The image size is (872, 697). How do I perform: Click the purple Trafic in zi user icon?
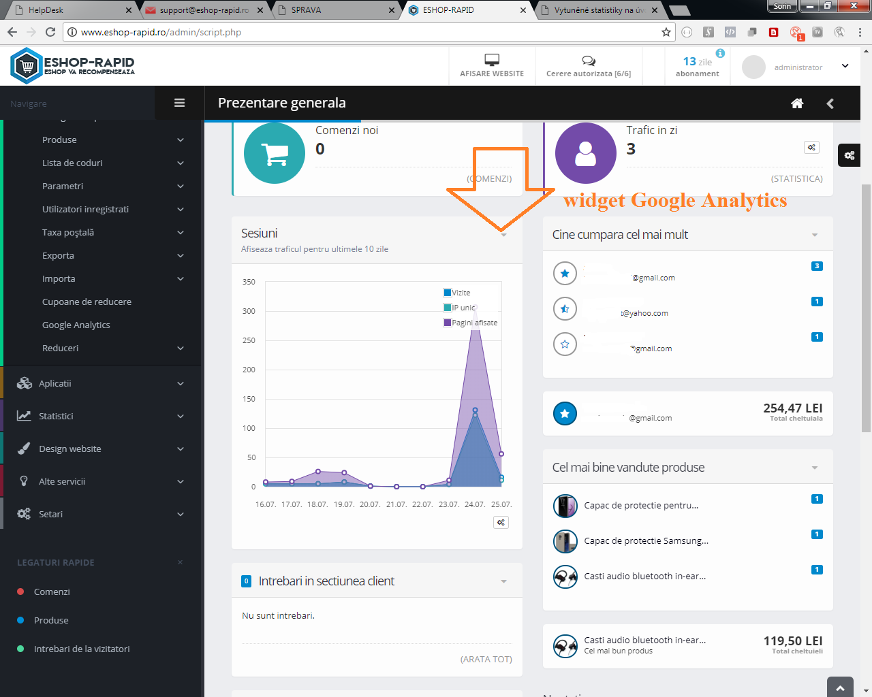tap(586, 153)
